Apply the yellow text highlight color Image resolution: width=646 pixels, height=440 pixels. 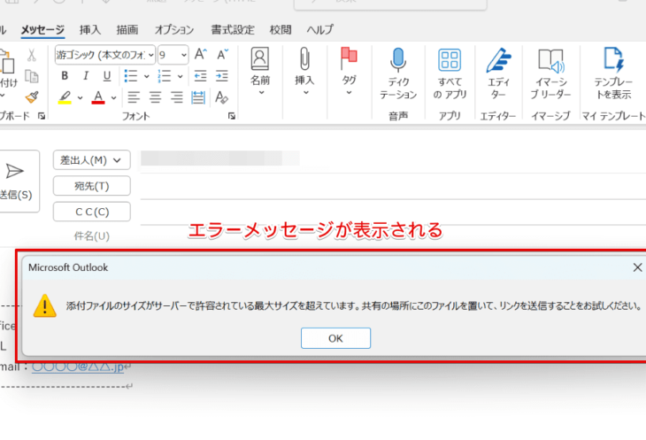pos(65,97)
